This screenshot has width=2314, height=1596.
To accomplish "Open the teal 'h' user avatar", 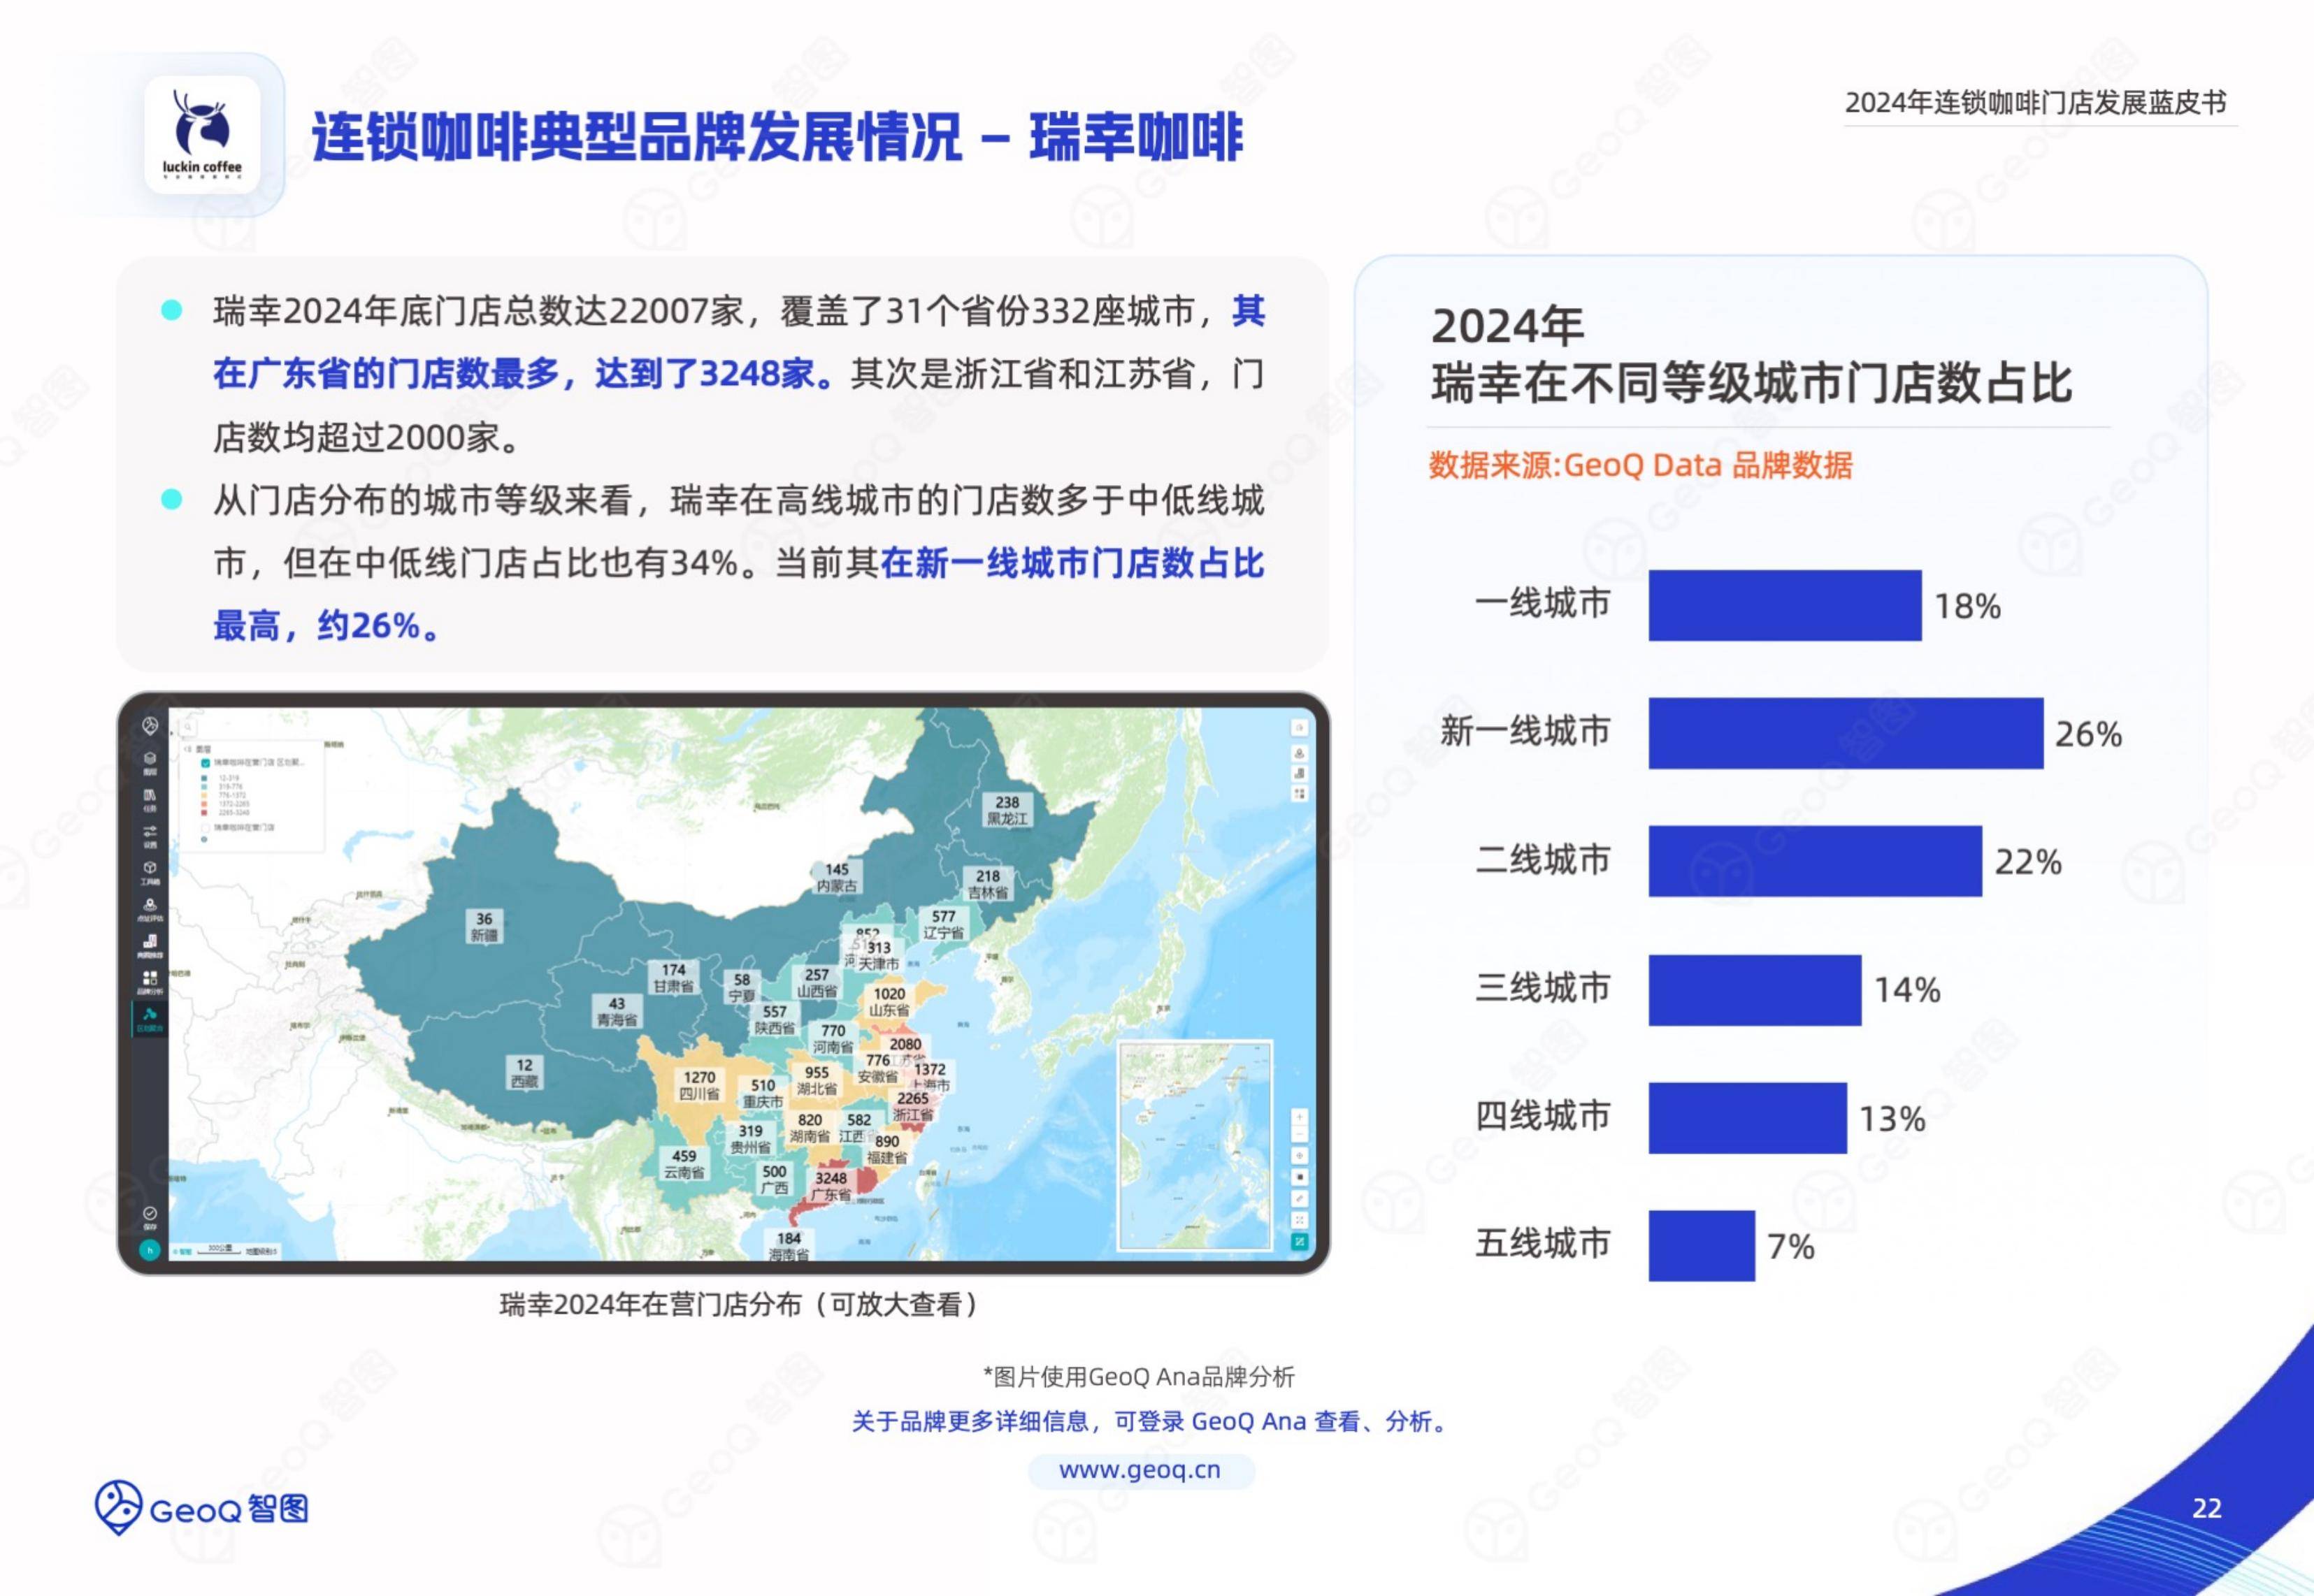I will pos(150,1250).
